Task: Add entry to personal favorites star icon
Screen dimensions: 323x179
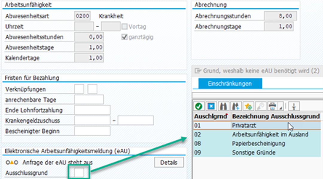Action: 248,106
